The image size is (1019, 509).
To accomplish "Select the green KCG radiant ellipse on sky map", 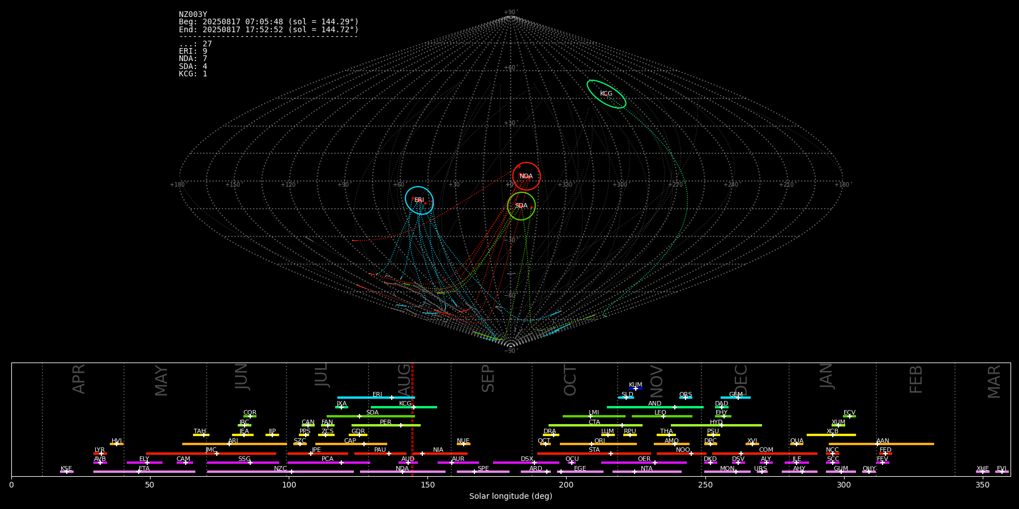I will (606, 94).
